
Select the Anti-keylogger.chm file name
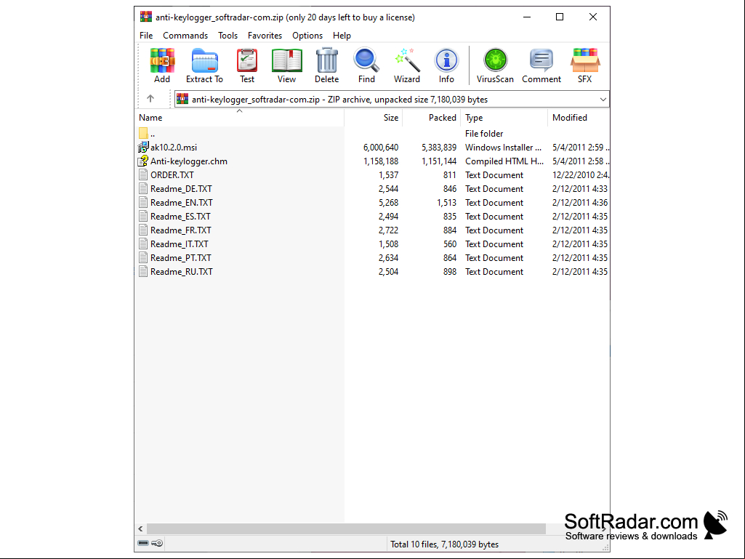[x=189, y=161]
